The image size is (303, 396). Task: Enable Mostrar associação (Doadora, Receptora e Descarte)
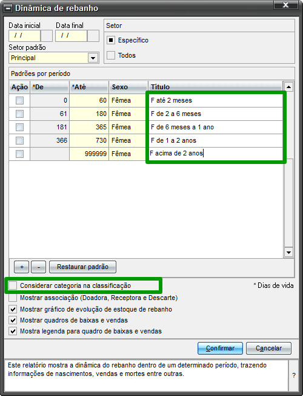[x=13, y=298]
